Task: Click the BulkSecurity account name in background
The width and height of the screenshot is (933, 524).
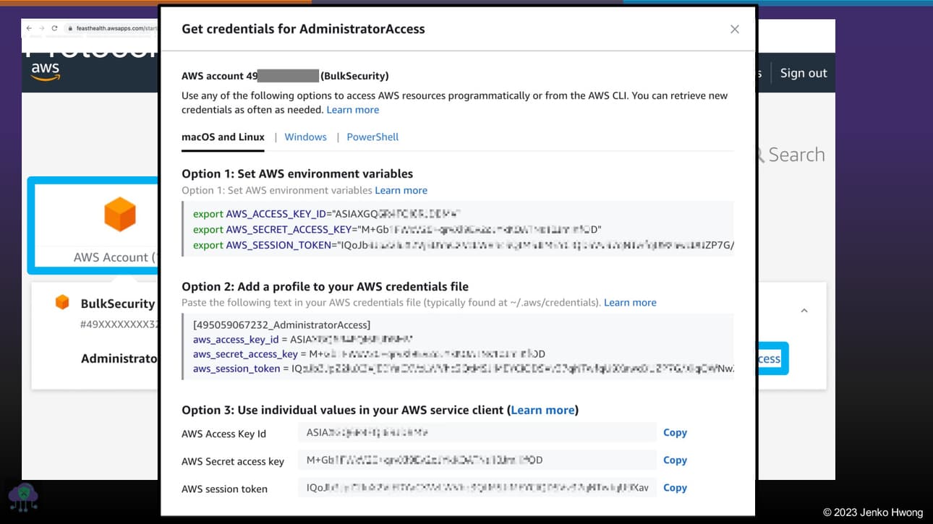Action: tap(118, 304)
